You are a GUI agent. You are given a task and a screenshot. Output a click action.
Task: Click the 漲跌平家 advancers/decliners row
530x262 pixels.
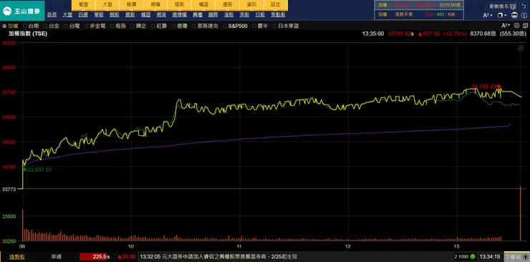tap(419, 14)
